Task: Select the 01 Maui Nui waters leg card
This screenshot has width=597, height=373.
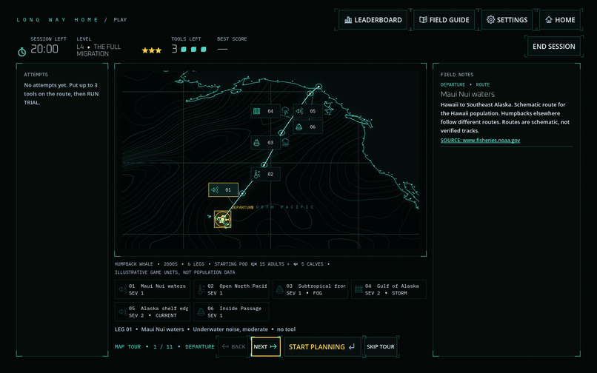Action: [x=153, y=289]
